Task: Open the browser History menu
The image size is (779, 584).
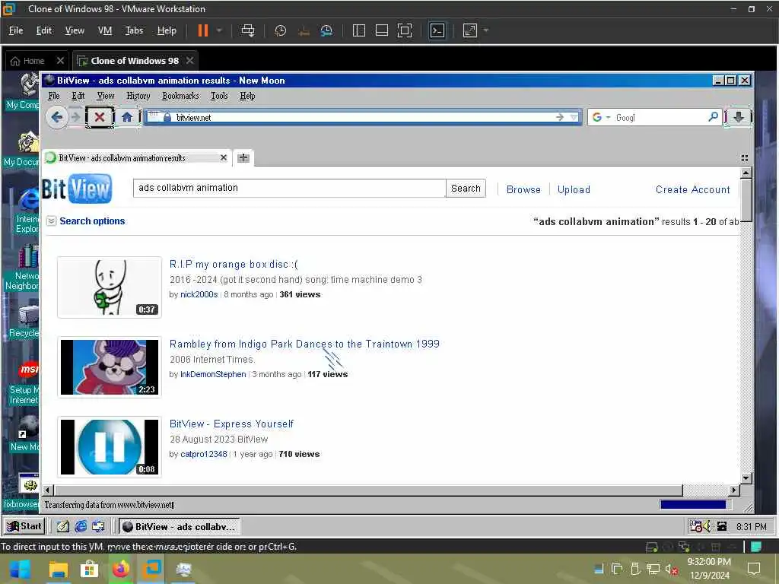Action: pyautogui.click(x=138, y=96)
